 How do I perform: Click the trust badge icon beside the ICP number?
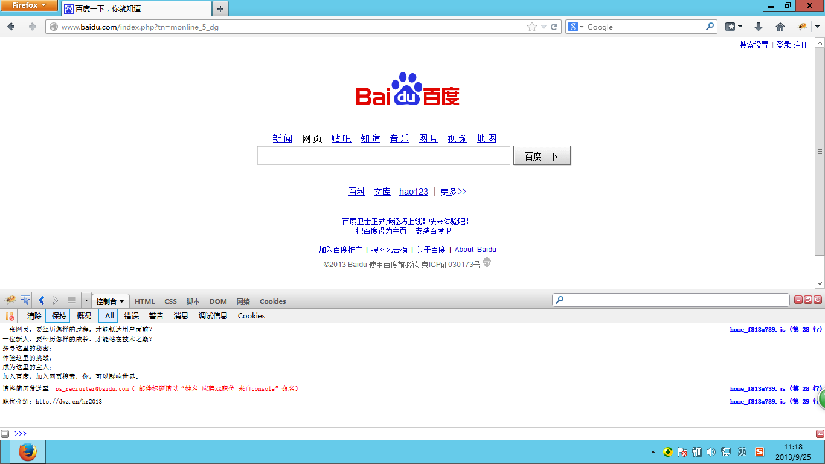(487, 263)
